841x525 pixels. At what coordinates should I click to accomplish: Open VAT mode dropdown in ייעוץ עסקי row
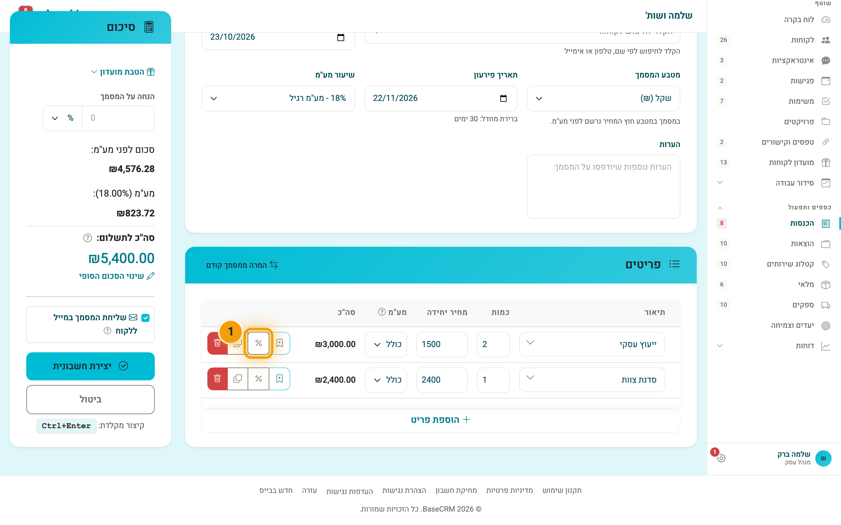[x=386, y=344]
